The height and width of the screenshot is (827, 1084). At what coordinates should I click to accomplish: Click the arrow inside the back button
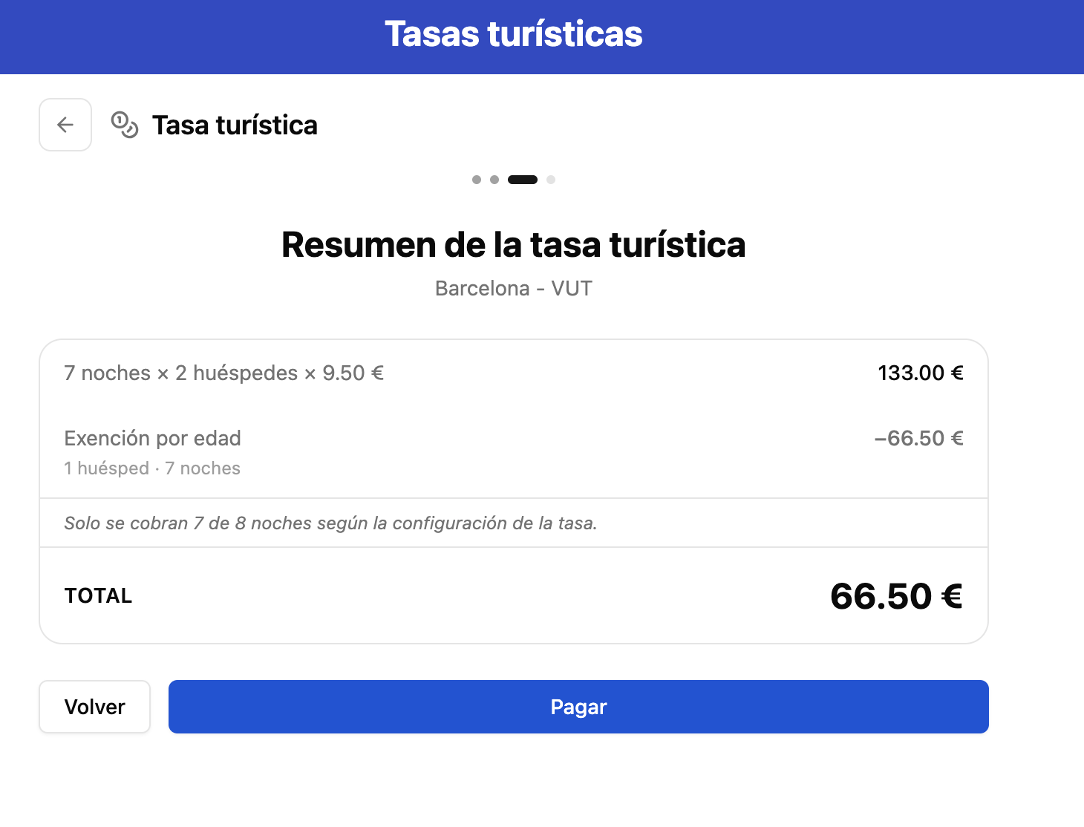click(x=65, y=125)
